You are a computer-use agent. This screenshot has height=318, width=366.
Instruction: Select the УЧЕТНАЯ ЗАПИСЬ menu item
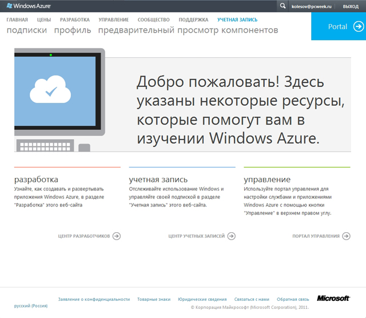click(237, 20)
